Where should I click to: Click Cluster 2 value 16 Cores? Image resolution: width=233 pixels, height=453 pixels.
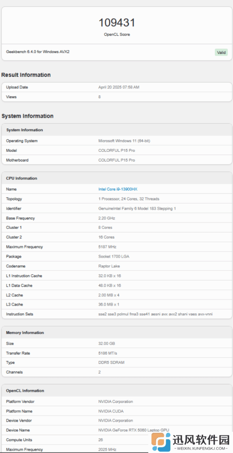point(106,237)
